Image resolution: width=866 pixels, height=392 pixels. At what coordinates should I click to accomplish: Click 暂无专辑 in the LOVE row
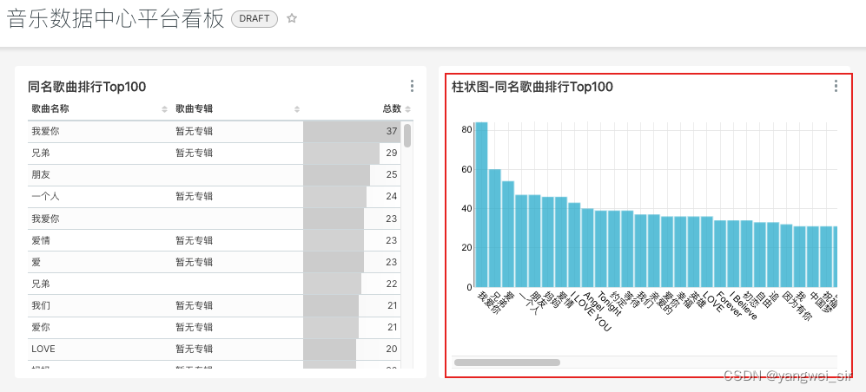[x=195, y=349]
